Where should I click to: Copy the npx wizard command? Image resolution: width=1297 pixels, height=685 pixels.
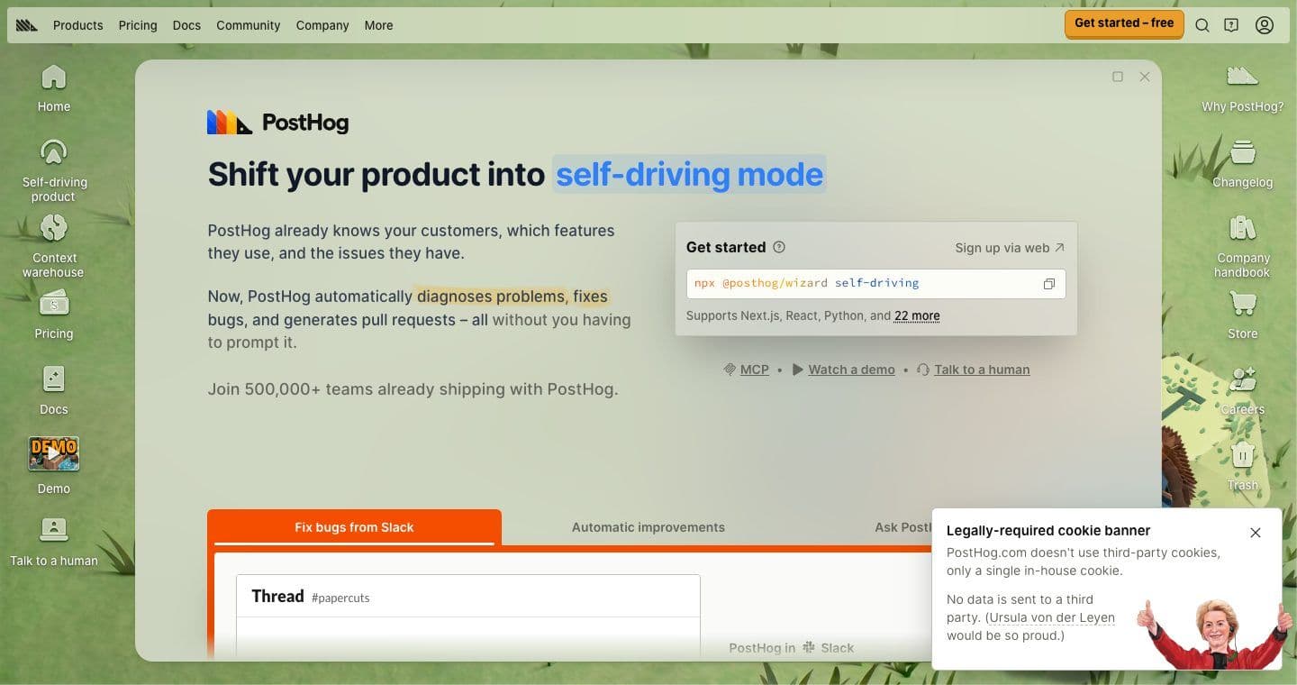(x=1049, y=284)
